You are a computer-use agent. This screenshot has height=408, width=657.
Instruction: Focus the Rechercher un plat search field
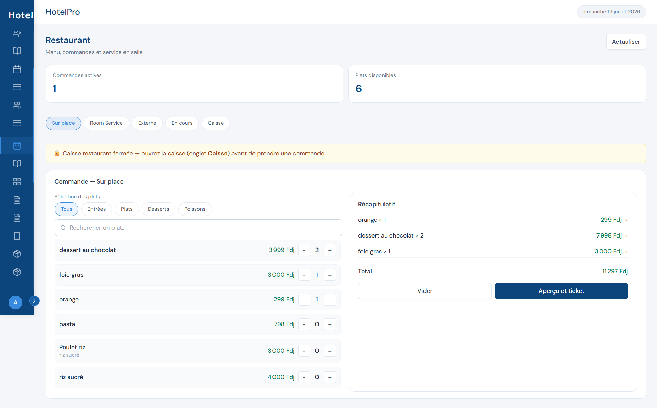[x=198, y=228]
